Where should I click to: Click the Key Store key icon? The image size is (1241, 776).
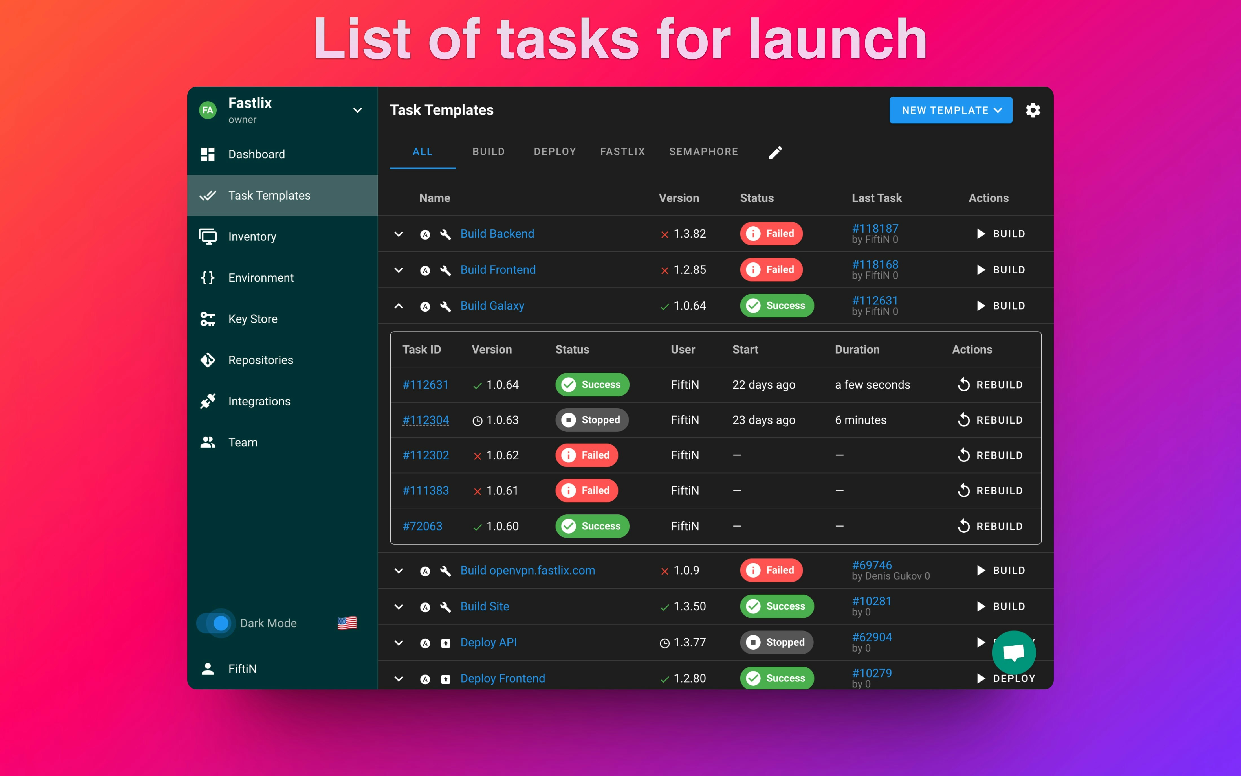tap(208, 319)
